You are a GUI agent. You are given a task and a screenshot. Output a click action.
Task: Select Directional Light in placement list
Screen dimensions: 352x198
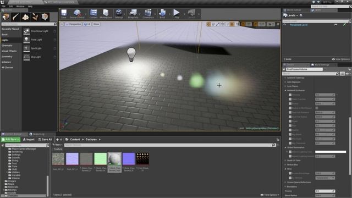pos(40,31)
